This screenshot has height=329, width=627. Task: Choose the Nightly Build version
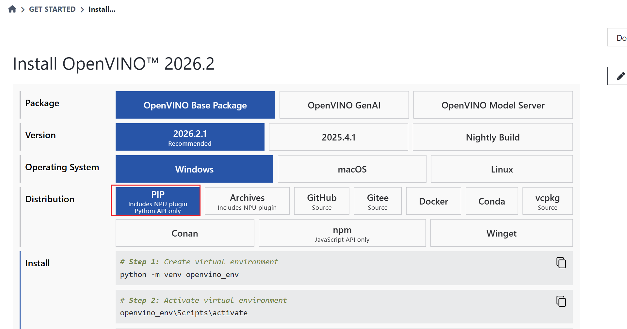(x=493, y=137)
